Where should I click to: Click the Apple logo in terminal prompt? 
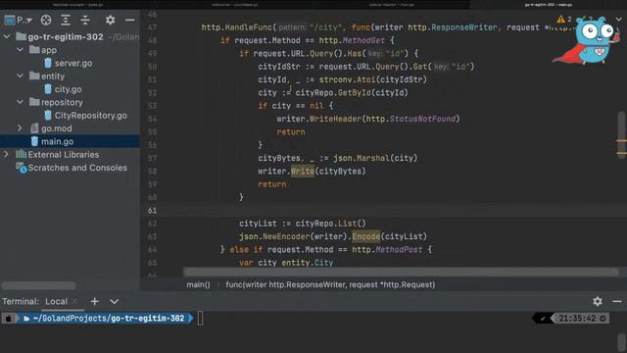point(9,319)
